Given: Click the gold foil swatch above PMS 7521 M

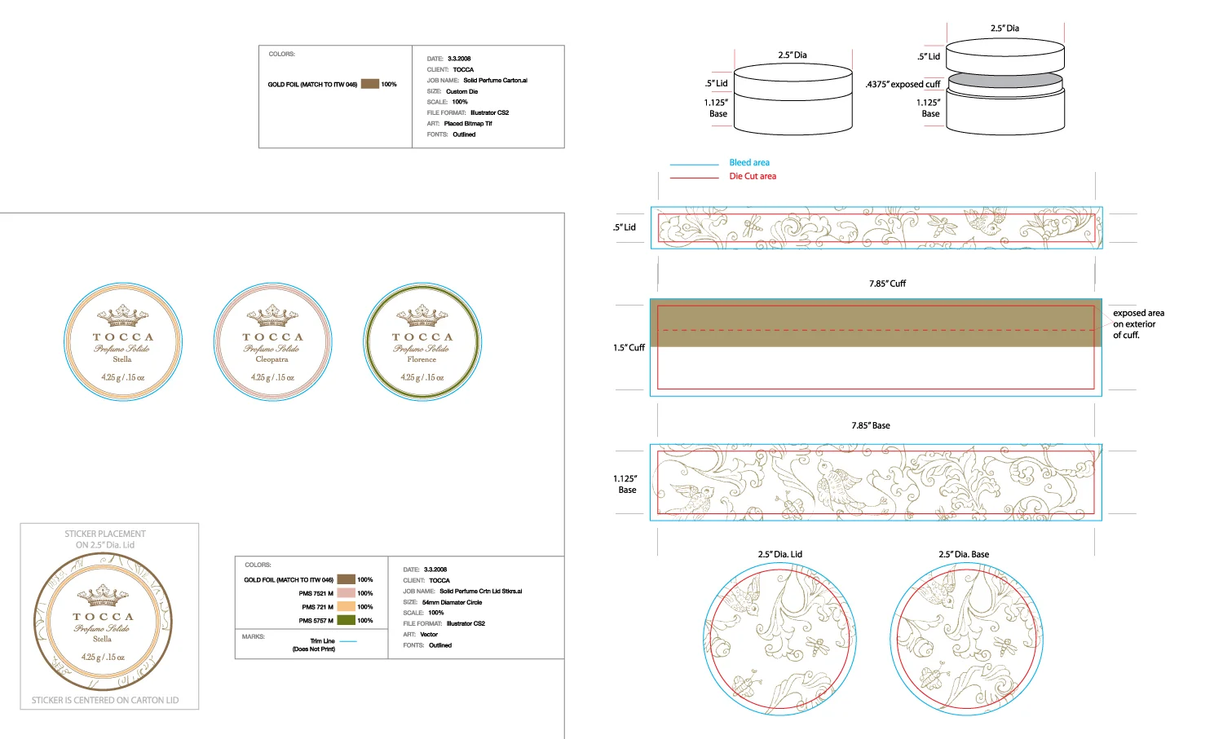Looking at the screenshot, I should pyautogui.click(x=346, y=579).
